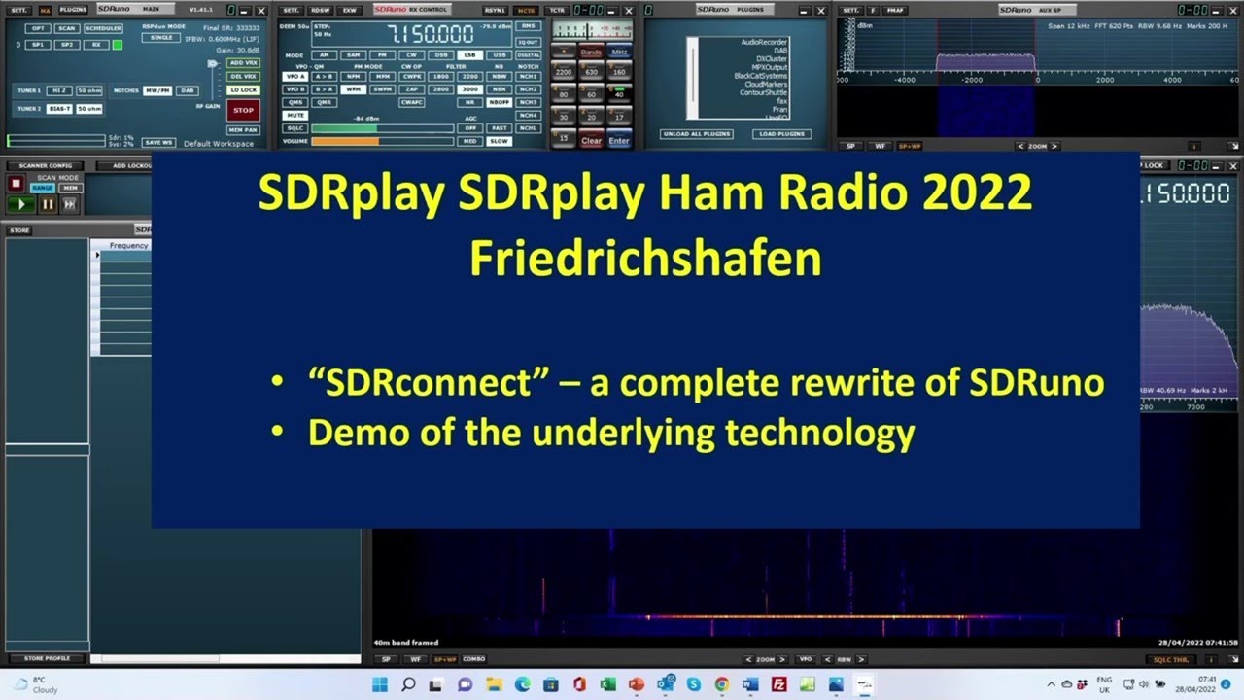Image resolution: width=1244 pixels, height=700 pixels.
Task: Select LSB demodulation mode
Action: 470,55
